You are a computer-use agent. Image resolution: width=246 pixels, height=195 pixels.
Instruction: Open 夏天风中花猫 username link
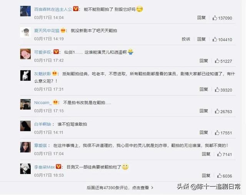tap(47, 31)
